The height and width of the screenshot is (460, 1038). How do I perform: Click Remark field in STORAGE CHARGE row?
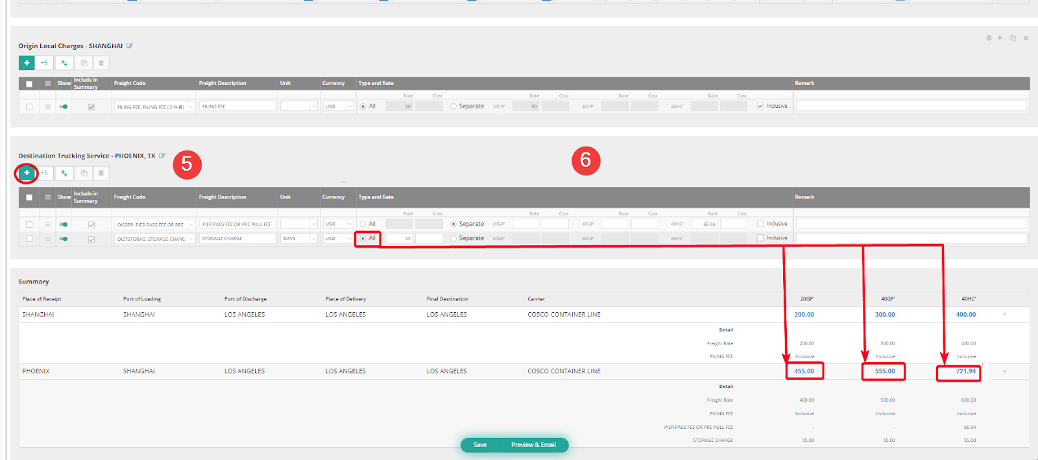click(x=911, y=239)
